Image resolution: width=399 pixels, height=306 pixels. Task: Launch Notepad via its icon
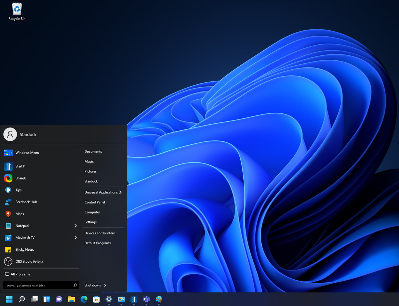pos(8,226)
